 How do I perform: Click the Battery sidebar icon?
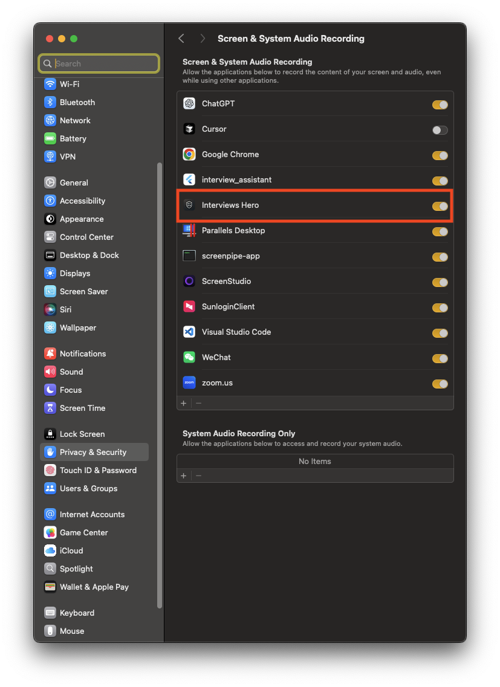pyautogui.click(x=50, y=138)
